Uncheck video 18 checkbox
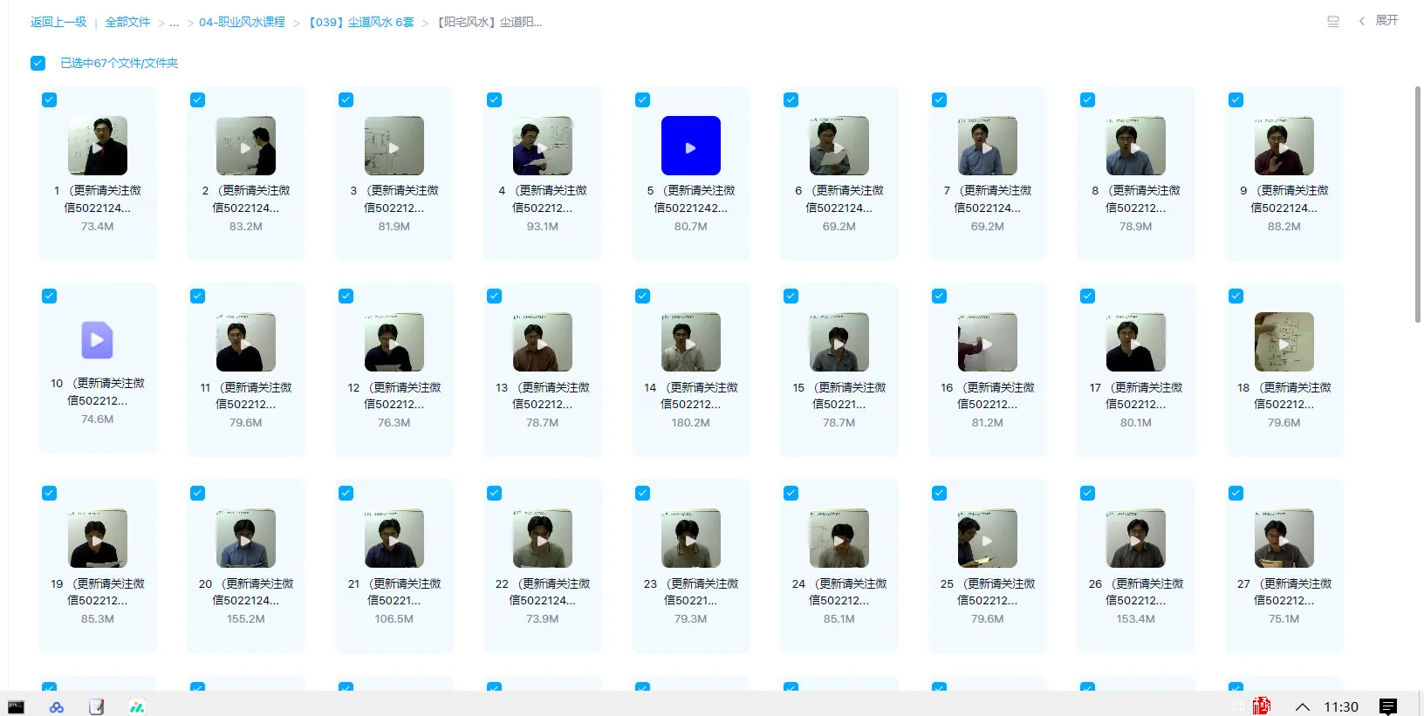This screenshot has height=716, width=1424. coord(1236,297)
